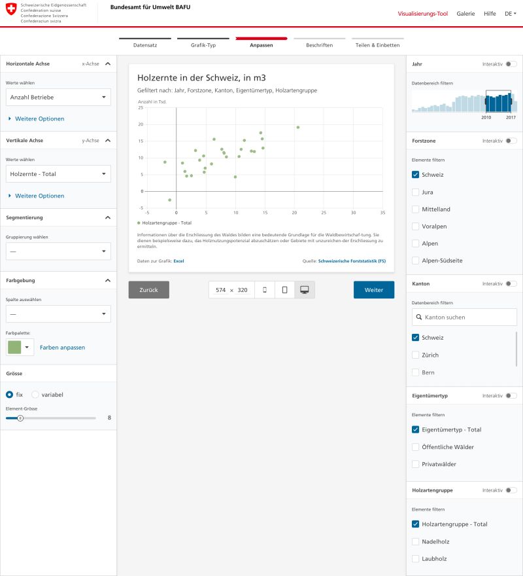Enable the Interaktiv toggle for Eigentümertyp
The width and height of the screenshot is (523, 576).
[x=512, y=395]
